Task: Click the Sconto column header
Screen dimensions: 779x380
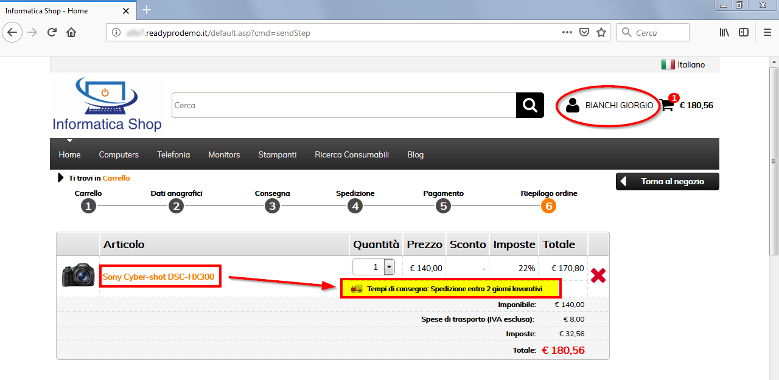Action: [468, 244]
